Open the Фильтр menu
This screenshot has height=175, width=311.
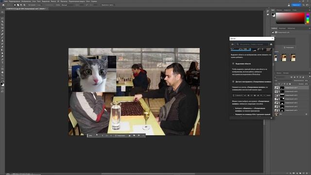53,1
